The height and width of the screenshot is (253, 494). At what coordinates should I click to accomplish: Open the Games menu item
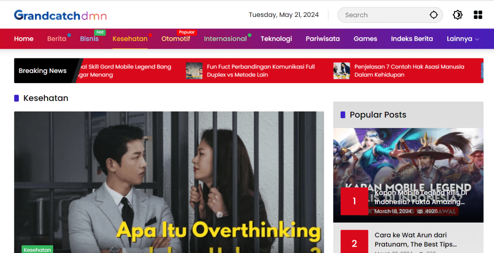366,39
